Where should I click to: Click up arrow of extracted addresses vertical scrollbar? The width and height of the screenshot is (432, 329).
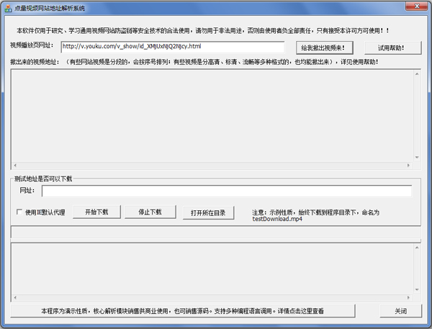click(417, 74)
